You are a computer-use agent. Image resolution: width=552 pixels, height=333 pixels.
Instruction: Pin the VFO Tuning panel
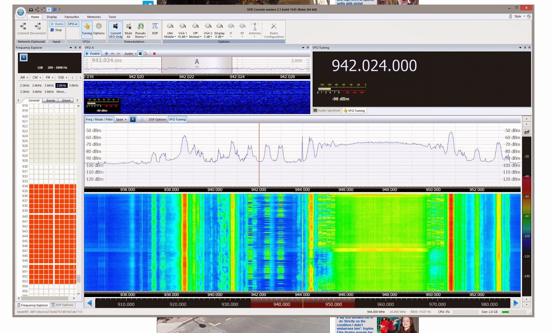[x=525, y=48]
